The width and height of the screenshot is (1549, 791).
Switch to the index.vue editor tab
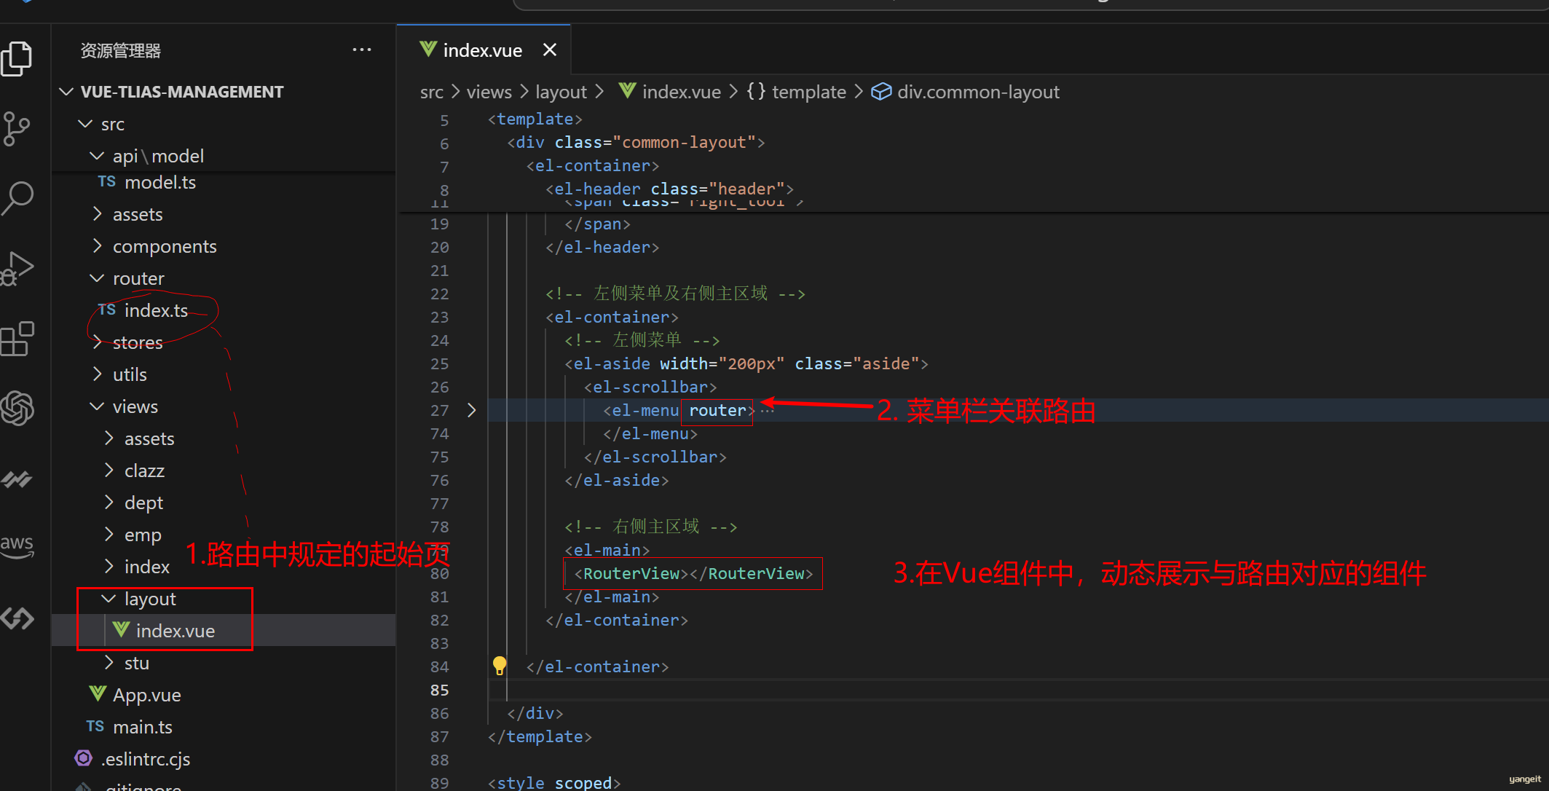click(482, 50)
